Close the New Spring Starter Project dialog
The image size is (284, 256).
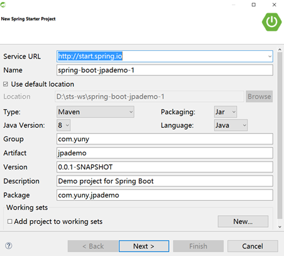click(274, 4)
